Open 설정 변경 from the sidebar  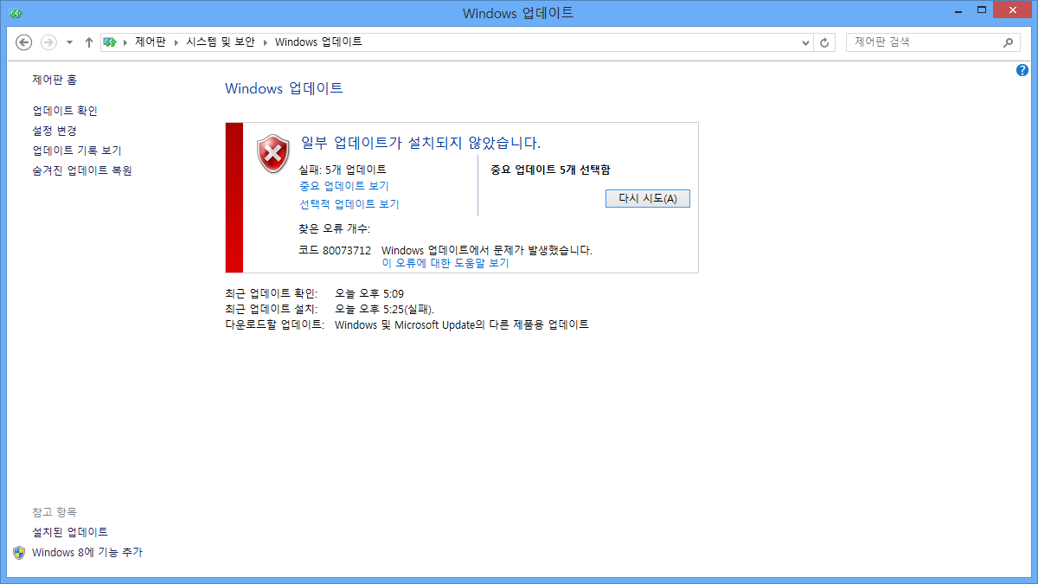(54, 131)
